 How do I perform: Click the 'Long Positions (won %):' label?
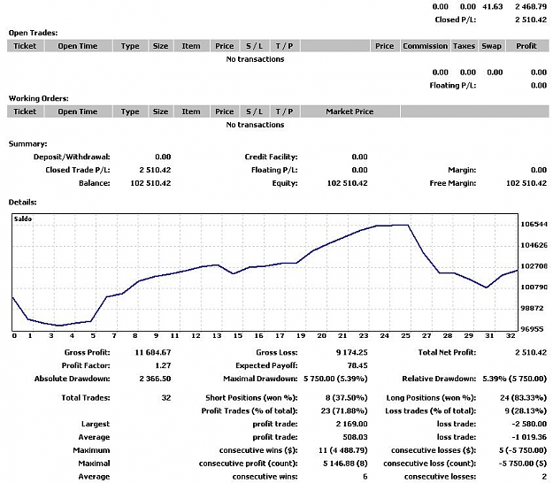coord(431,398)
